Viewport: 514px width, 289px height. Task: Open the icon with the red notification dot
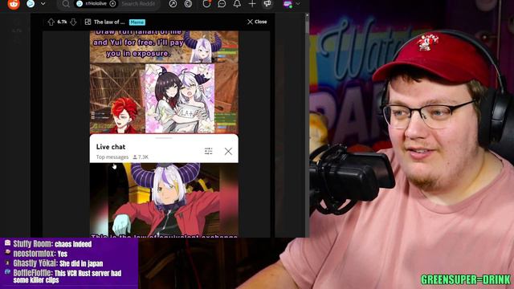click(x=206, y=4)
